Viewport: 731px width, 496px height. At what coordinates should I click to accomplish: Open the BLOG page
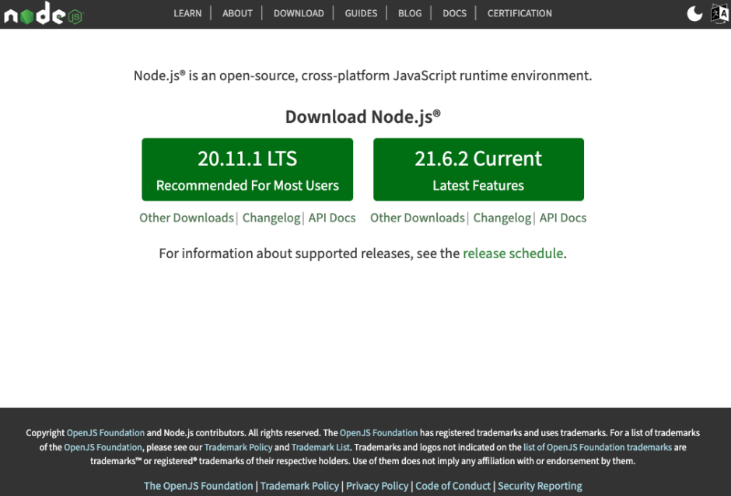(410, 13)
